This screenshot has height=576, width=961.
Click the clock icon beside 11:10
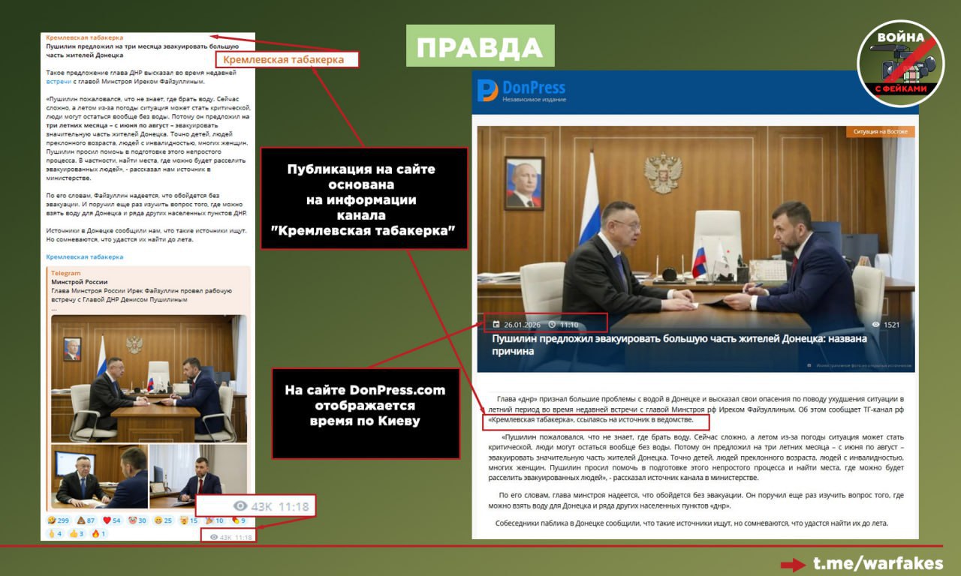[x=553, y=324]
